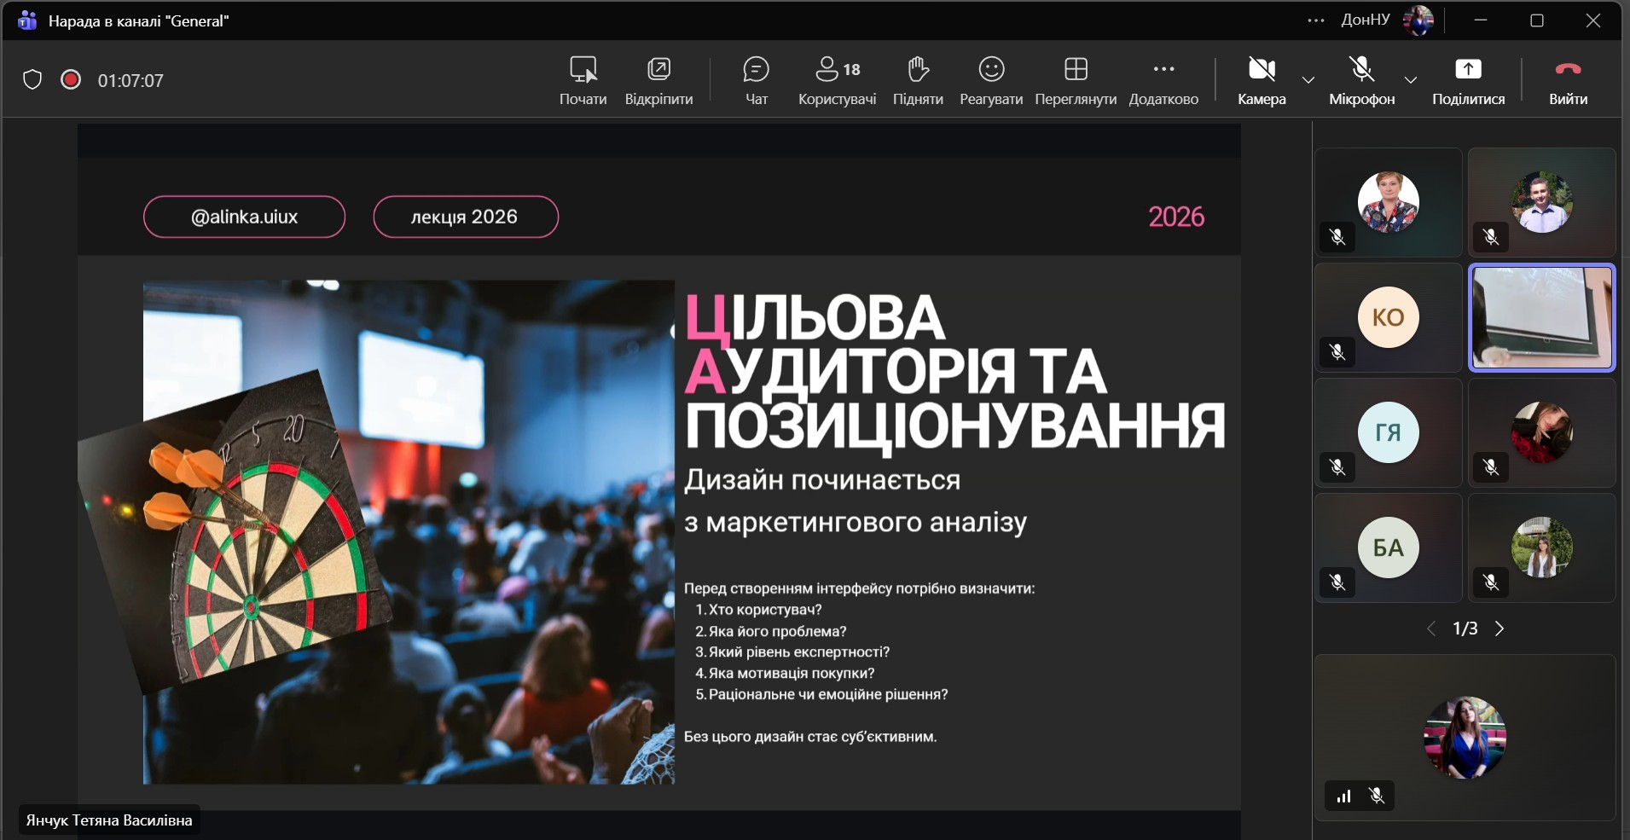1630x840 pixels.
Task: Open title bar three-dots settings menu
Action: [x=1316, y=20]
